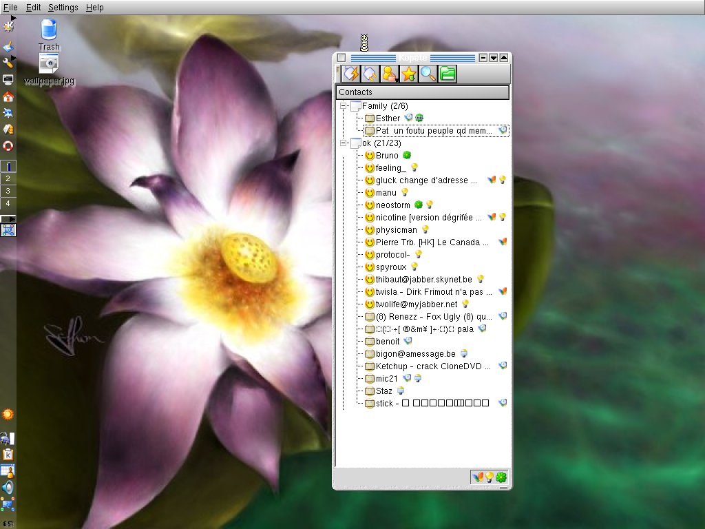Switch to virtual desktop 3
This screenshot has height=529, width=705.
[8, 191]
